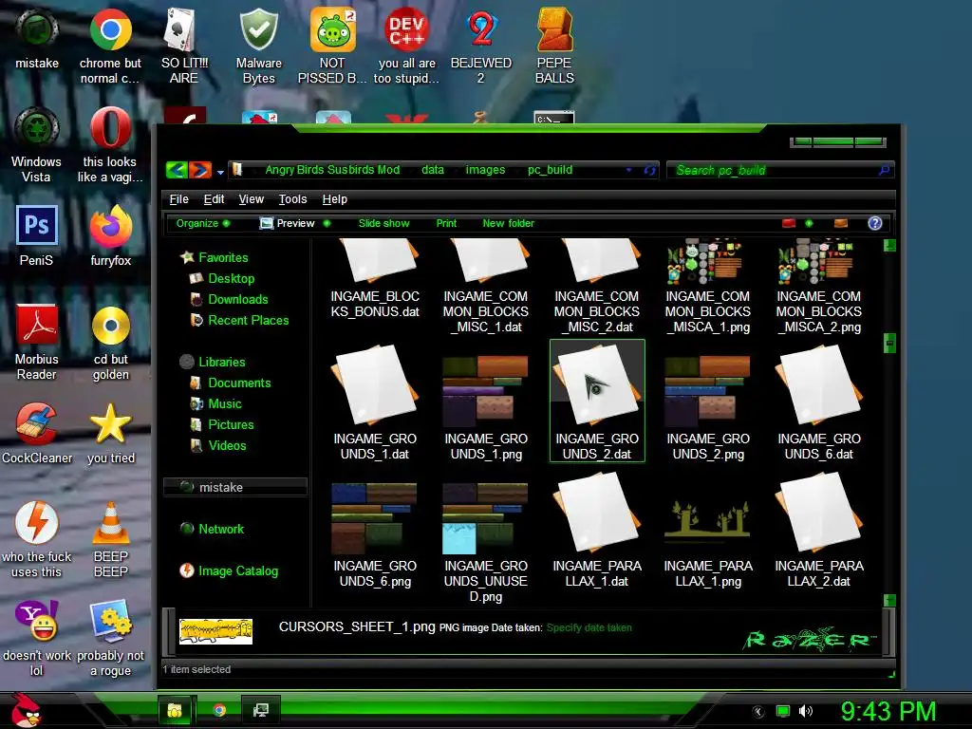
Task: Open PEPE BALLS desktop icon
Action: 554,47
